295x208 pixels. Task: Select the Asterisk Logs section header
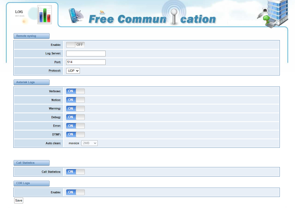pyautogui.click(x=31, y=82)
